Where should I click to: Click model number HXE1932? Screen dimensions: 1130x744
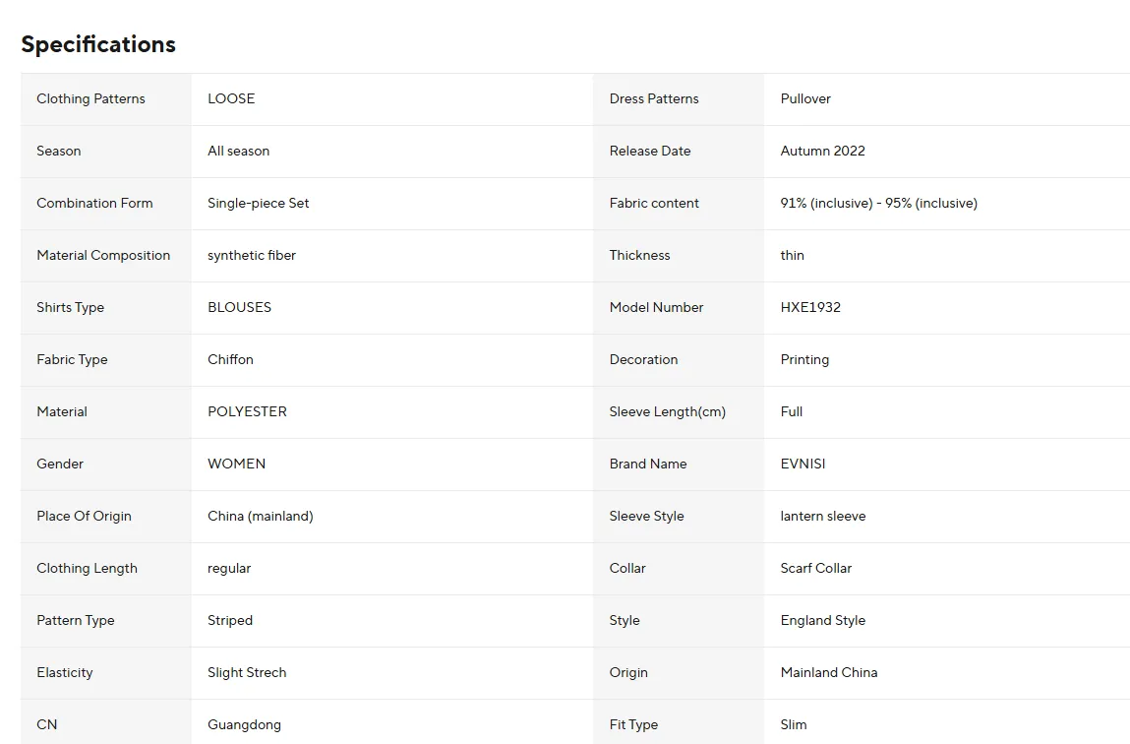tap(810, 307)
